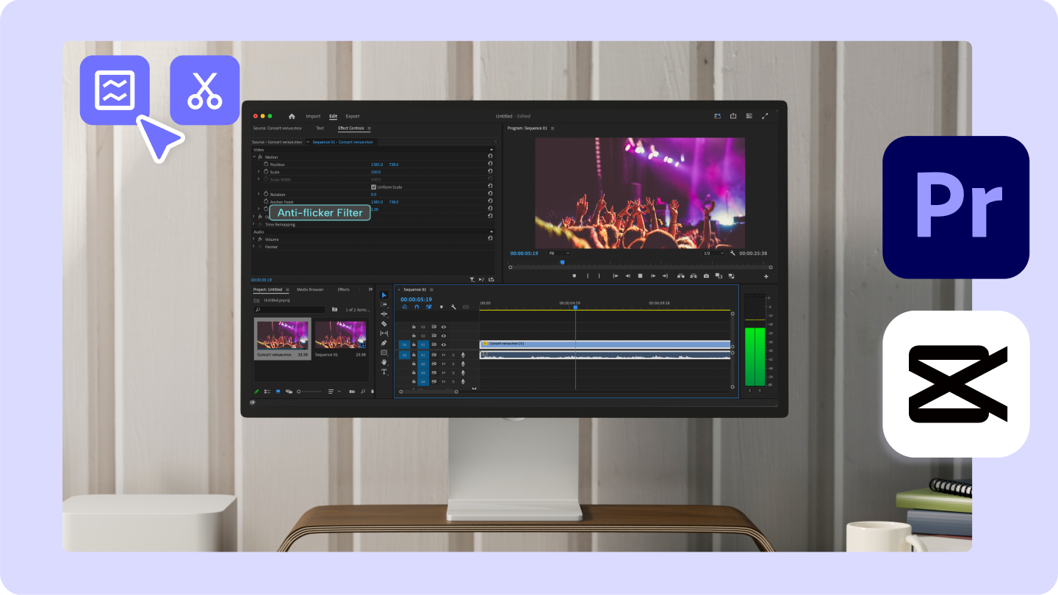1058x595 pixels.
Task: Toggle visibility eye for track V3
Action: click(x=444, y=327)
